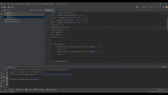This screenshot has width=168, height=95.
Task: Open Project panel settings gear
Action: click(40, 10)
